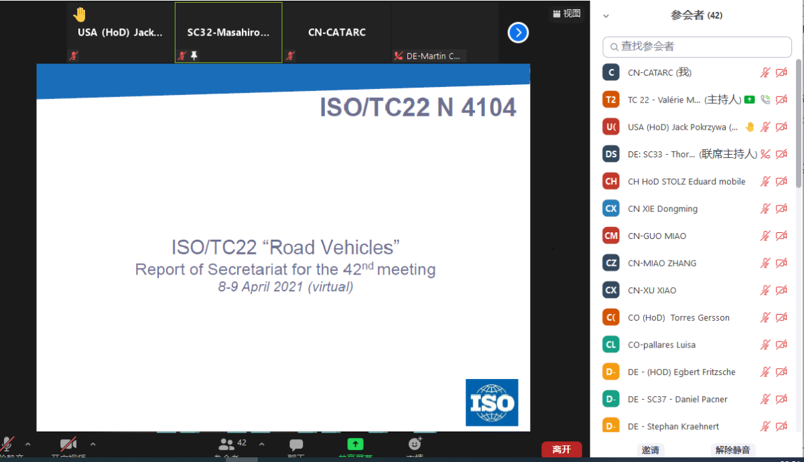Open the Reactions smiley icon
Viewport: 804px width, 462px height.
pyautogui.click(x=415, y=443)
